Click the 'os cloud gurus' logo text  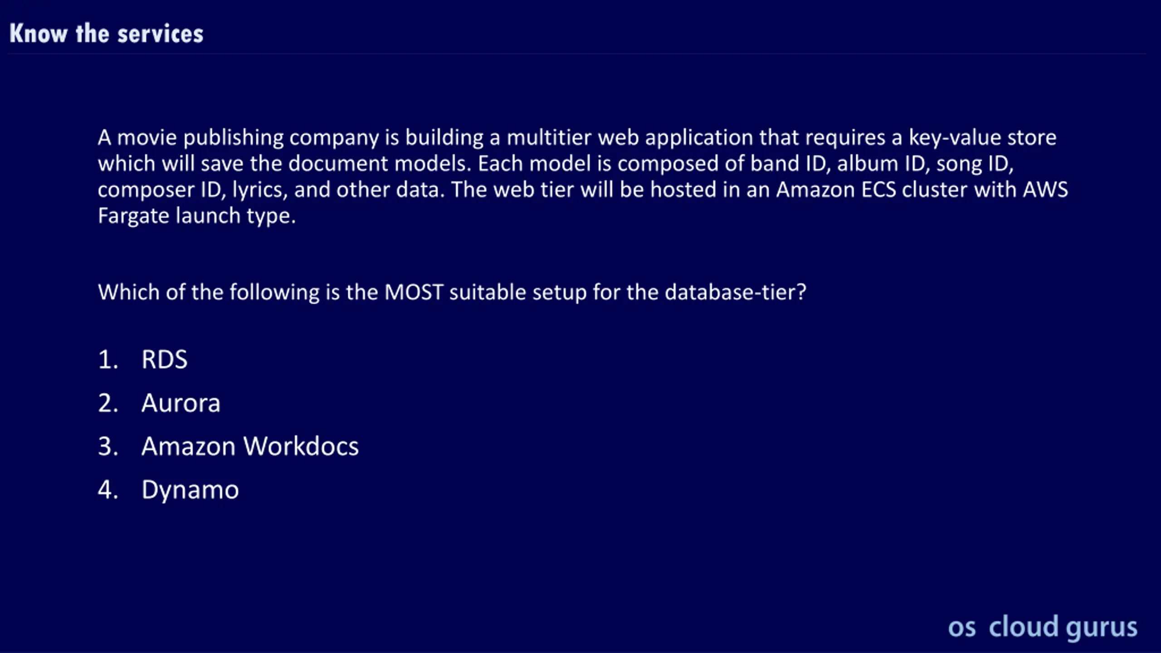pos(1043,628)
